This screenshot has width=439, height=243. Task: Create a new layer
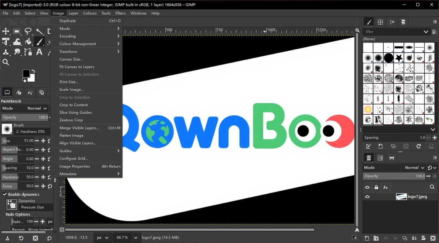coord(367,238)
